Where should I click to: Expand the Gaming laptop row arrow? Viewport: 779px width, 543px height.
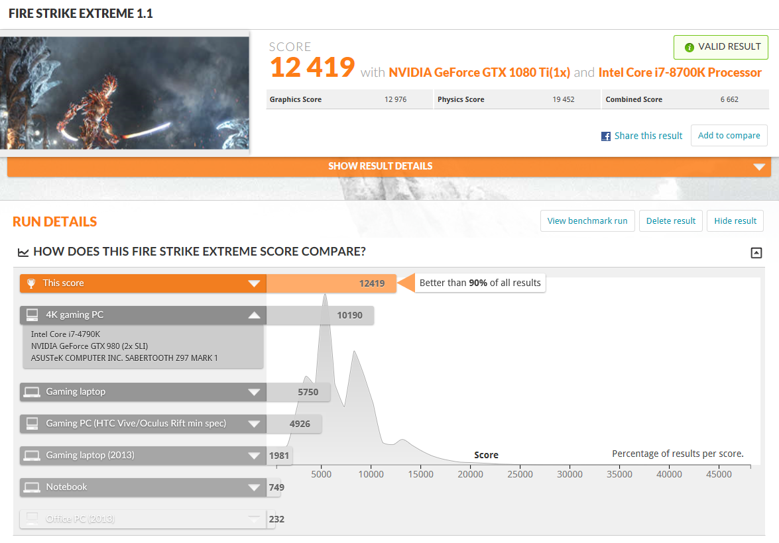(254, 392)
